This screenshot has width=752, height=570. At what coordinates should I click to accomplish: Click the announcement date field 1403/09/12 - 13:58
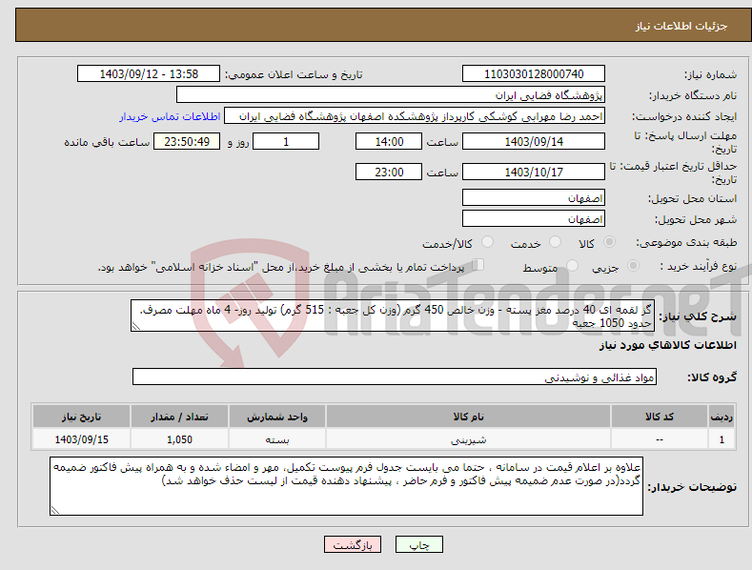(149, 74)
